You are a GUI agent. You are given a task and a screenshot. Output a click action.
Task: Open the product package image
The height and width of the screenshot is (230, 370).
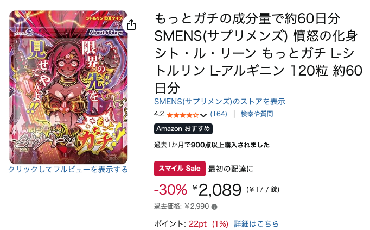(68, 87)
